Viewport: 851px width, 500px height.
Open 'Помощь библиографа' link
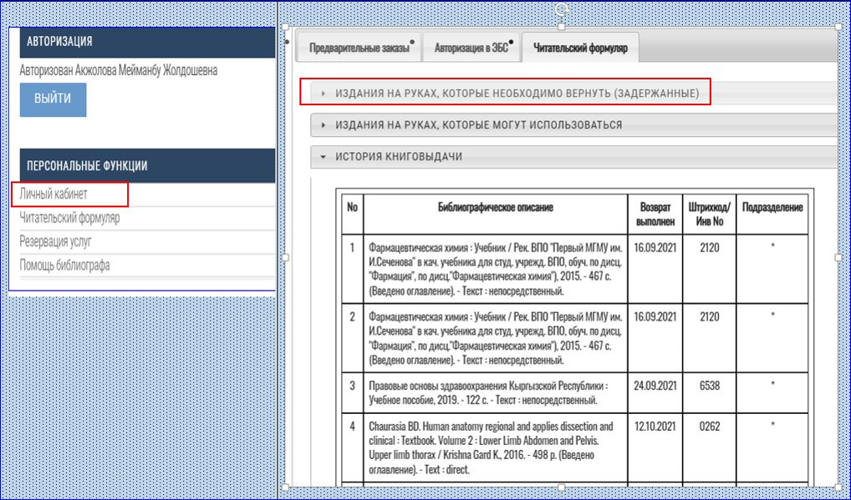tap(64, 265)
